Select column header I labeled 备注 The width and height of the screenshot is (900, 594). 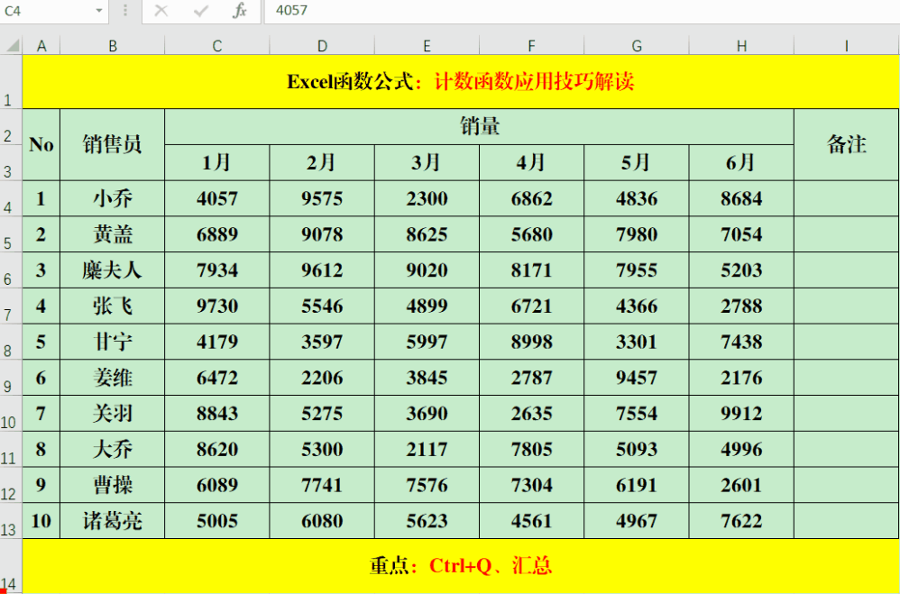pos(845,41)
